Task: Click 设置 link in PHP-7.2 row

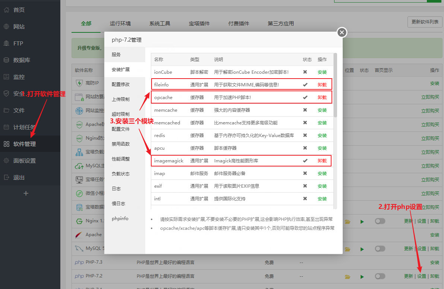Action: pyautogui.click(x=421, y=276)
